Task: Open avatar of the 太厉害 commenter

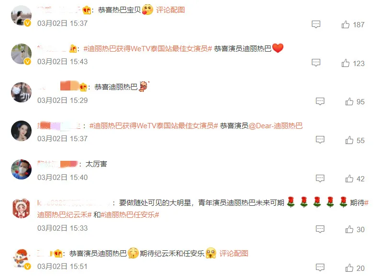Action: pos(22,169)
